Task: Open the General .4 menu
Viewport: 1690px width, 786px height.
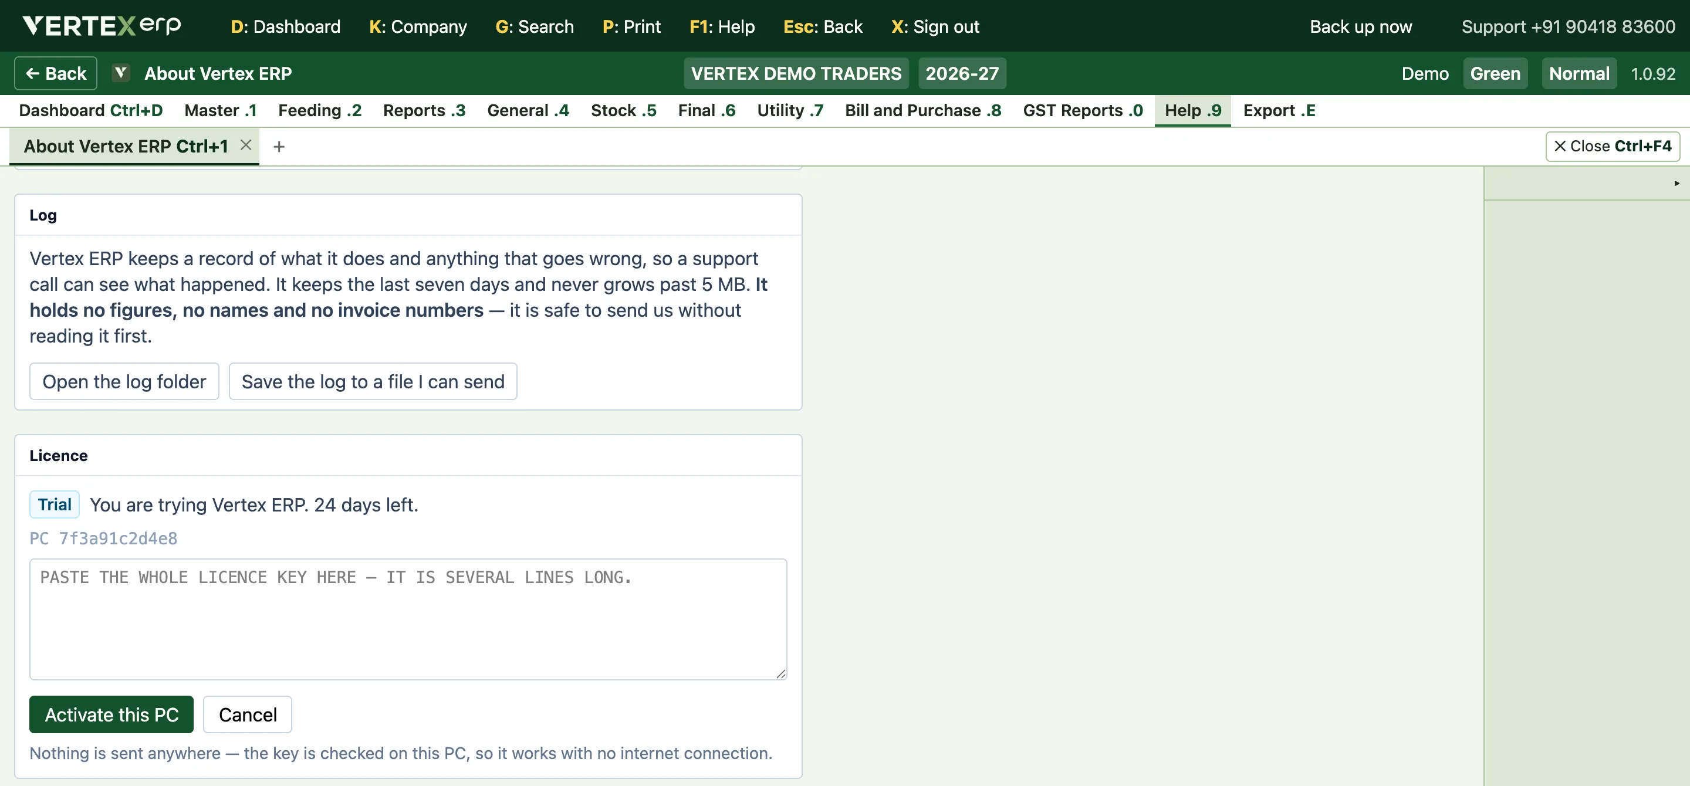Action: pyautogui.click(x=528, y=110)
